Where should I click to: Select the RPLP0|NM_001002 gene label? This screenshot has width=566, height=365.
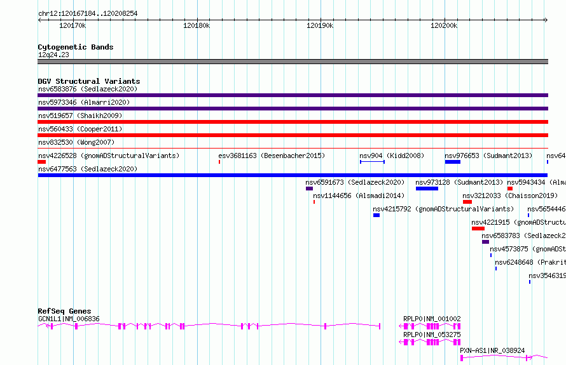point(432,319)
